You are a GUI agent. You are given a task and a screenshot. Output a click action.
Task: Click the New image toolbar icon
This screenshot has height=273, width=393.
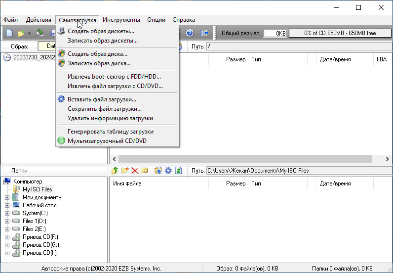(x=9, y=33)
